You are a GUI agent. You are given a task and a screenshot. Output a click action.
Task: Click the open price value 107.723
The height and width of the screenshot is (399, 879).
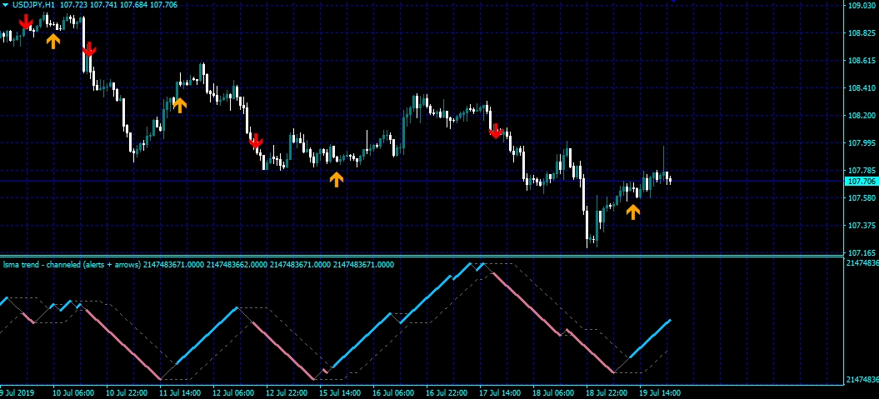[72, 5]
